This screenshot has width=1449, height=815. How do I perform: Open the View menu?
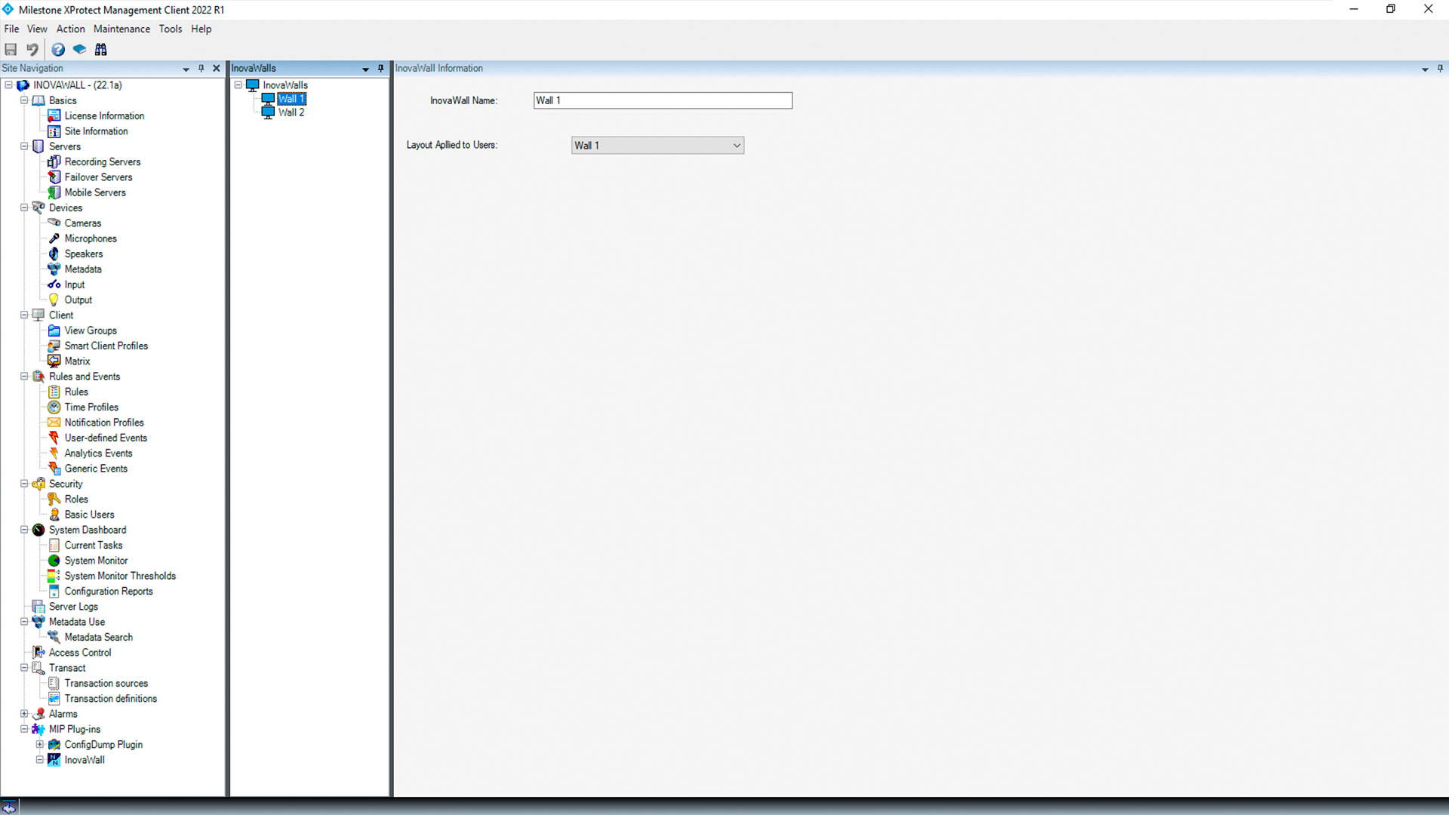tap(37, 29)
